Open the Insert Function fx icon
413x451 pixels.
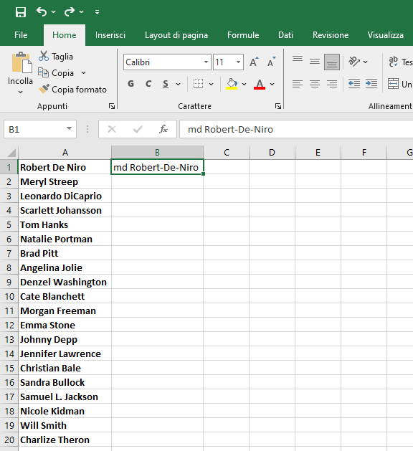tap(163, 130)
